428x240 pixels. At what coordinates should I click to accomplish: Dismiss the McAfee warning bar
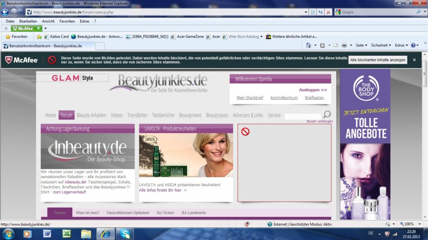point(414,60)
